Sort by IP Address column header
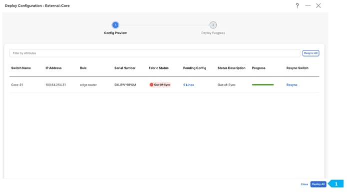347x195 pixels. (53, 68)
